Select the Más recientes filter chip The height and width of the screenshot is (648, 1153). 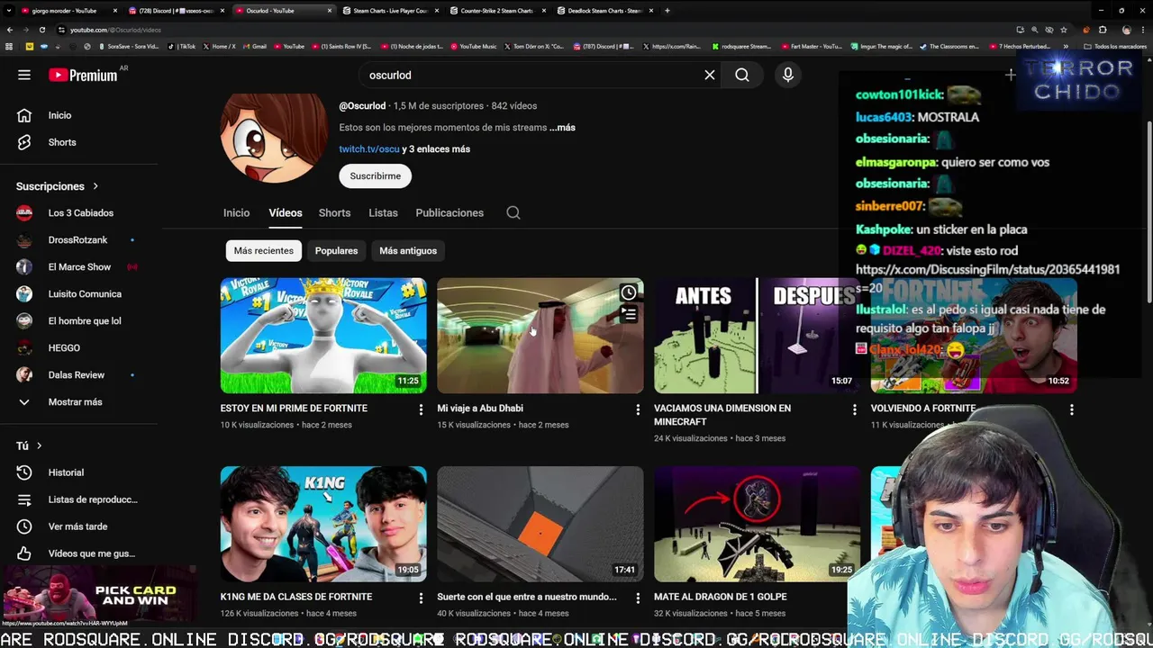coord(264,251)
